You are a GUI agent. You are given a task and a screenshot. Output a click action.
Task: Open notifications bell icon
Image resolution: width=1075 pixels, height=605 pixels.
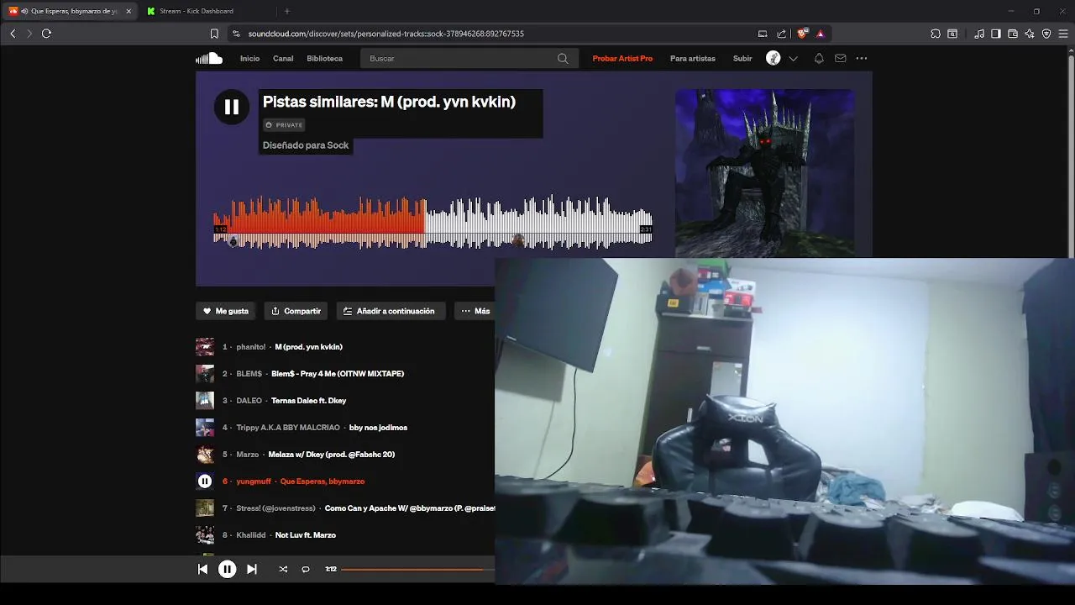pos(819,59)
